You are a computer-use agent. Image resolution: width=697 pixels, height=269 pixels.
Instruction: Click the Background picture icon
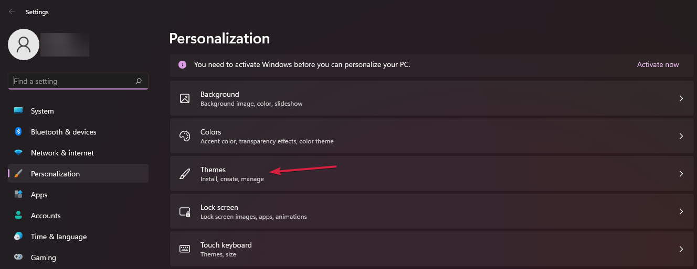pyautogui.click(x=185, y=98)
